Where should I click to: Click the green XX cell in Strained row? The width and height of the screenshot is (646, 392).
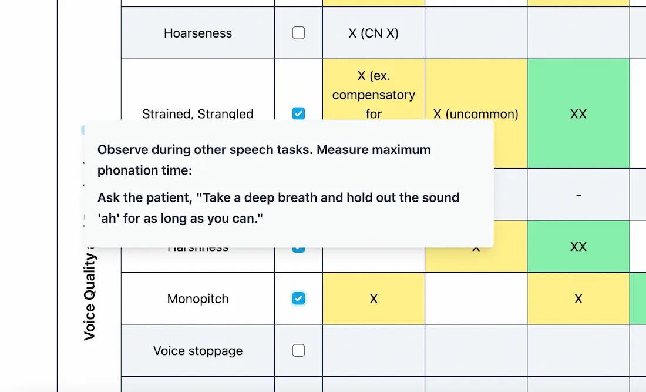578,114
